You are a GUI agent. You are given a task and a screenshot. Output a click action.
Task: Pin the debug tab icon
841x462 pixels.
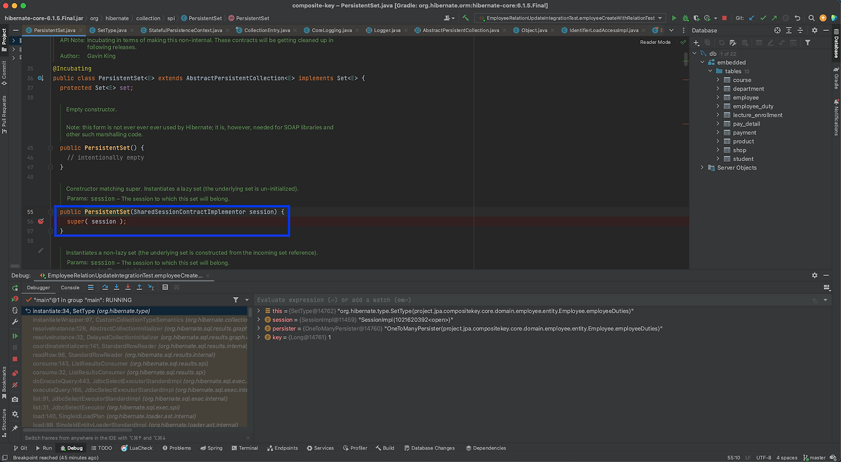click(15, 428)
